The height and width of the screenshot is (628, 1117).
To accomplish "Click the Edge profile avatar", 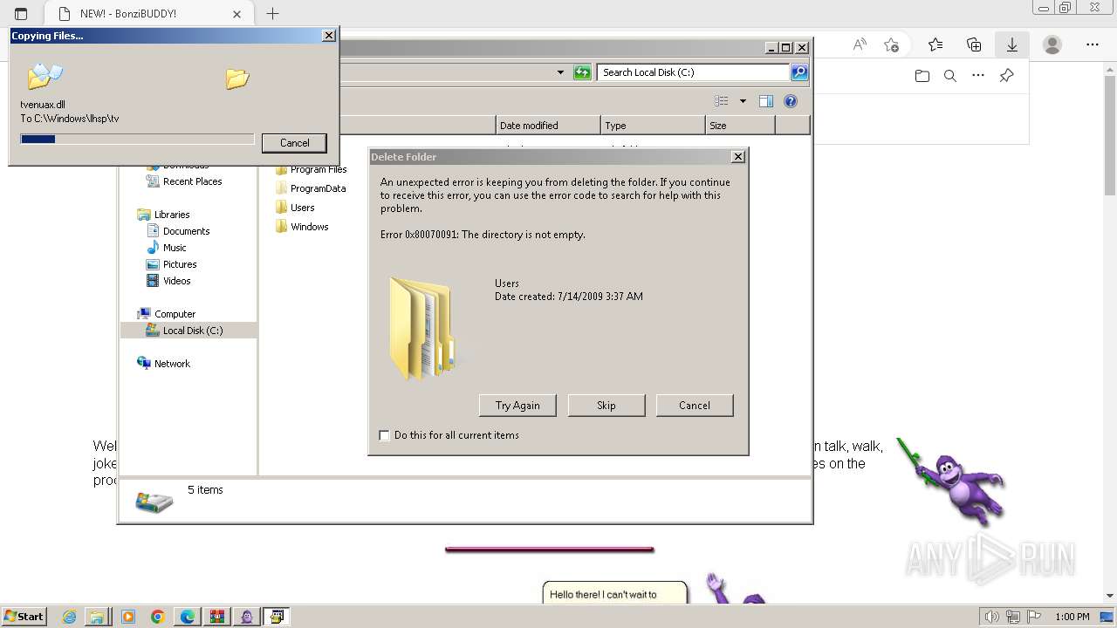I will click(1052, 44).
